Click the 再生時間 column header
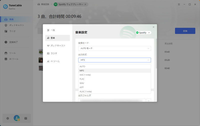 (x=168, y=43)
